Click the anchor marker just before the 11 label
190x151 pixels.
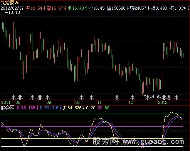pos(91,97)
